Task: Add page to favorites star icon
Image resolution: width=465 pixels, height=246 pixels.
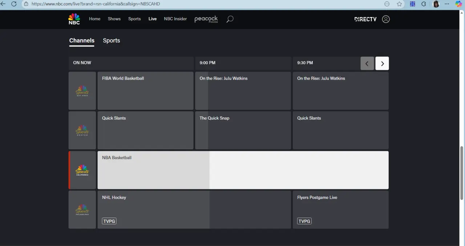Action: click(x=399, y=4)
